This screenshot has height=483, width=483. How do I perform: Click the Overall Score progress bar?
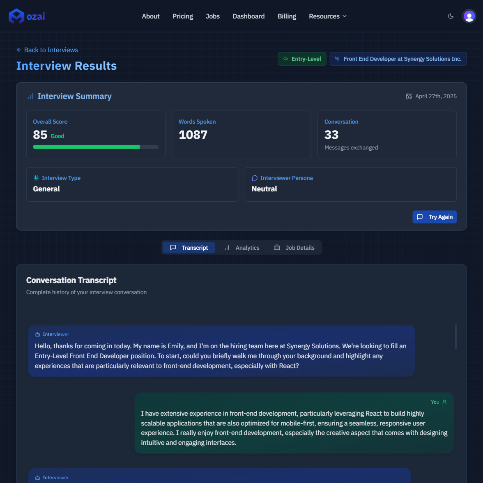95,147
